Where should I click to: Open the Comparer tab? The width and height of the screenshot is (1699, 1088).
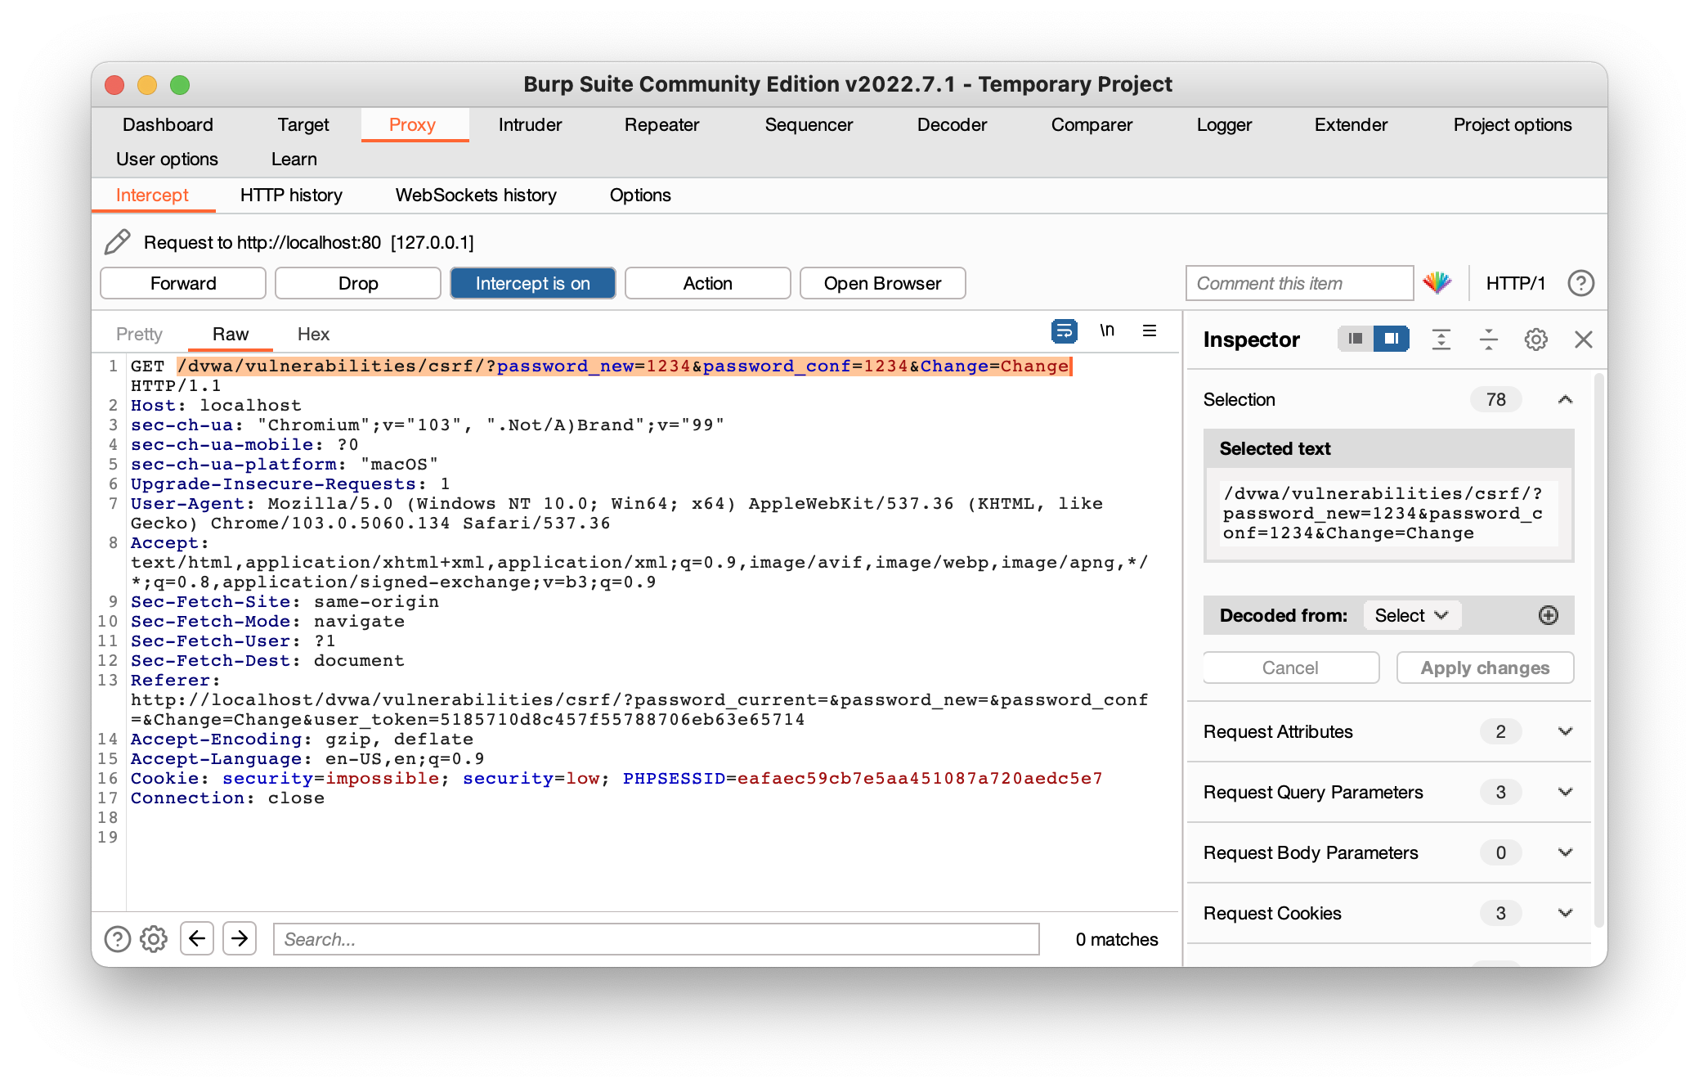pyautogui.click(x=1092, y=124)
